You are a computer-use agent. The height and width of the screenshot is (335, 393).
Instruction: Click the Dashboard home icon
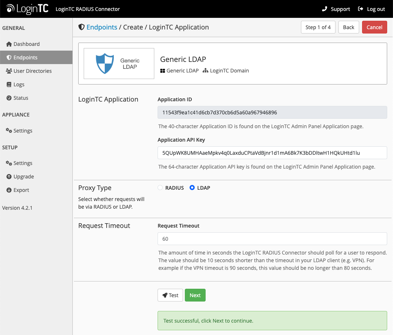[x=9, y=44]
